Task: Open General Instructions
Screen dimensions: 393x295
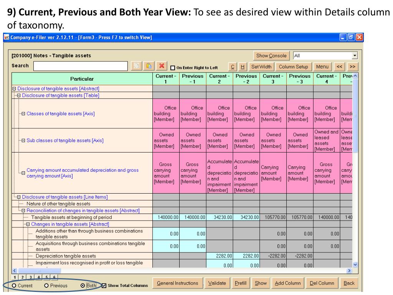Action: tap(177, 283)
